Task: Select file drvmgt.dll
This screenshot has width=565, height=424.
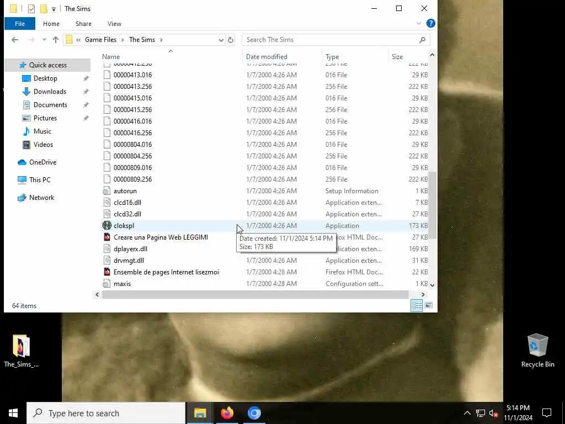Action: (x=129, y=261)
